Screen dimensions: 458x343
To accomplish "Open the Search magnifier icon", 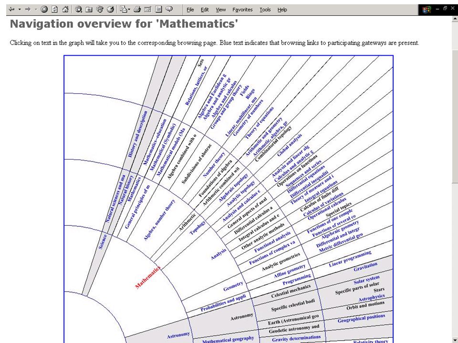I will pyautogui.click(x=78, y=10).
